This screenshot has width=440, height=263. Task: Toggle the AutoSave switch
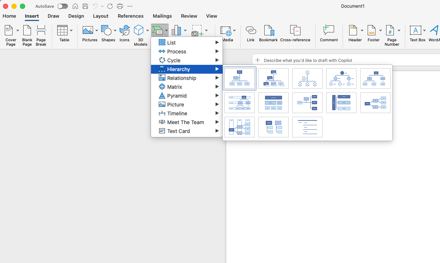63,6
